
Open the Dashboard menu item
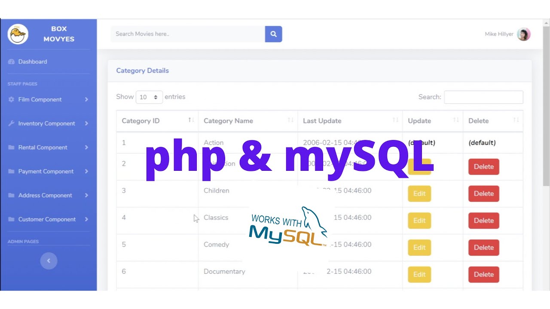click(x=33, y=62)
